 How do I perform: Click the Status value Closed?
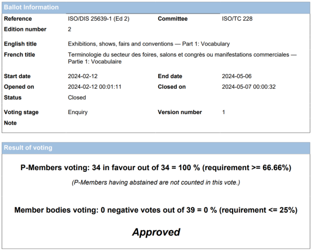[x=77, y=97]
